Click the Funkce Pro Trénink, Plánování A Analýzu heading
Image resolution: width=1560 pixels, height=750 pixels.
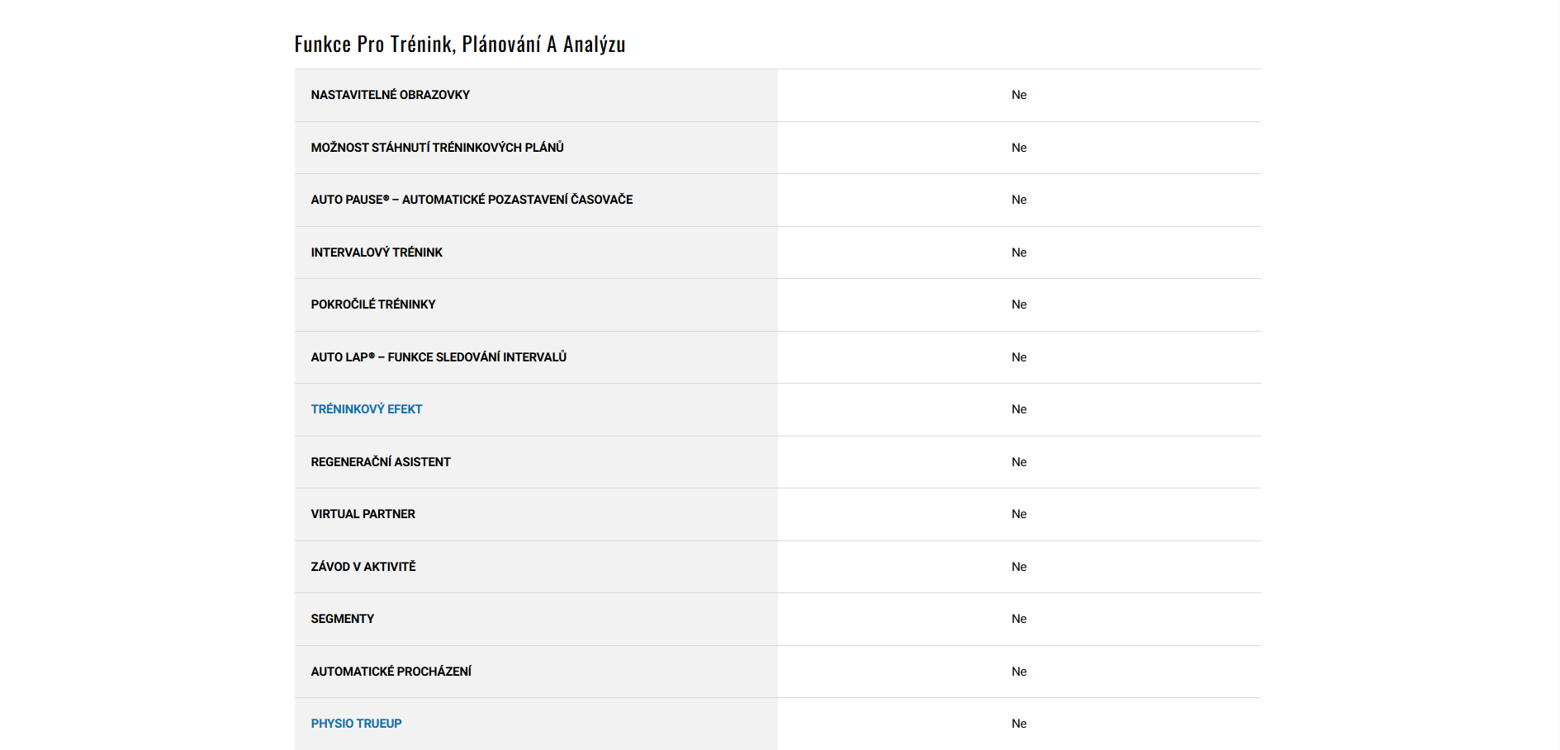click(x=459, y=44)
